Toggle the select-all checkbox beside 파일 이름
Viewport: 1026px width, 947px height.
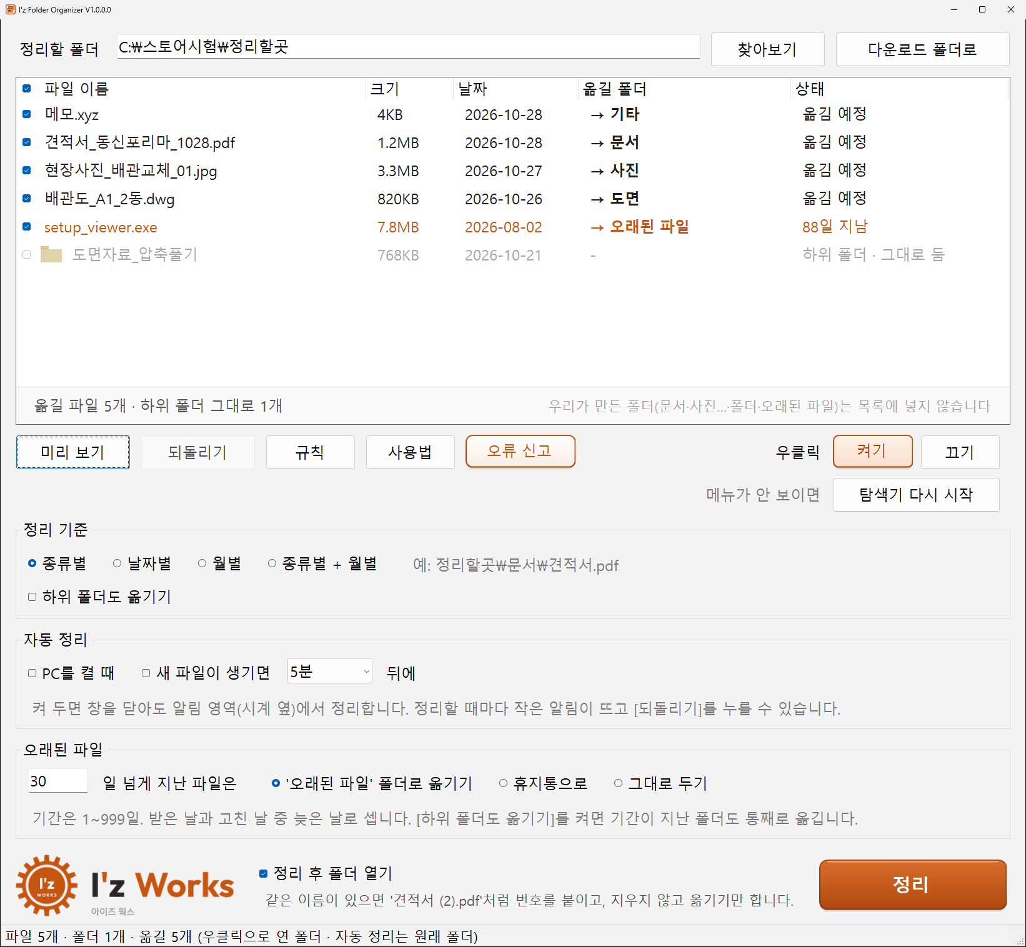(x=27, y=89)
